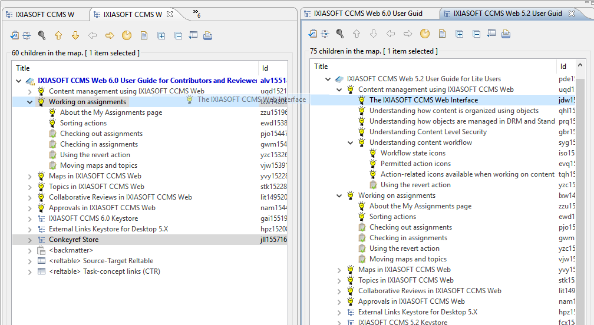Click the key icon in the right map toolbar

[340, 34]
